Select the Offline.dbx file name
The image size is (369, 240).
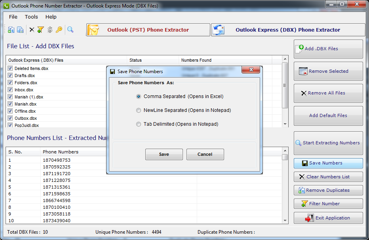point(25,111)
